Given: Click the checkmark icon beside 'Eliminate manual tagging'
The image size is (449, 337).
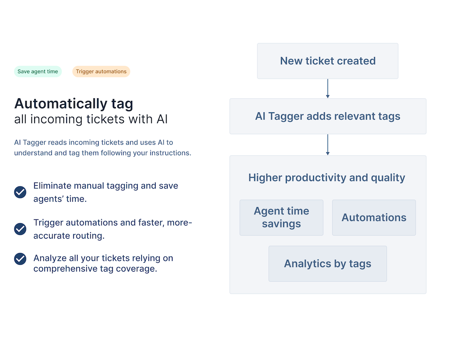Looking at the screenshot, I should point(20,192).
